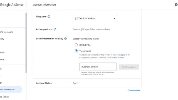Click 'Select your visibility status' text
This screenshot has height=100, width=178.
(x=86, y=39)
